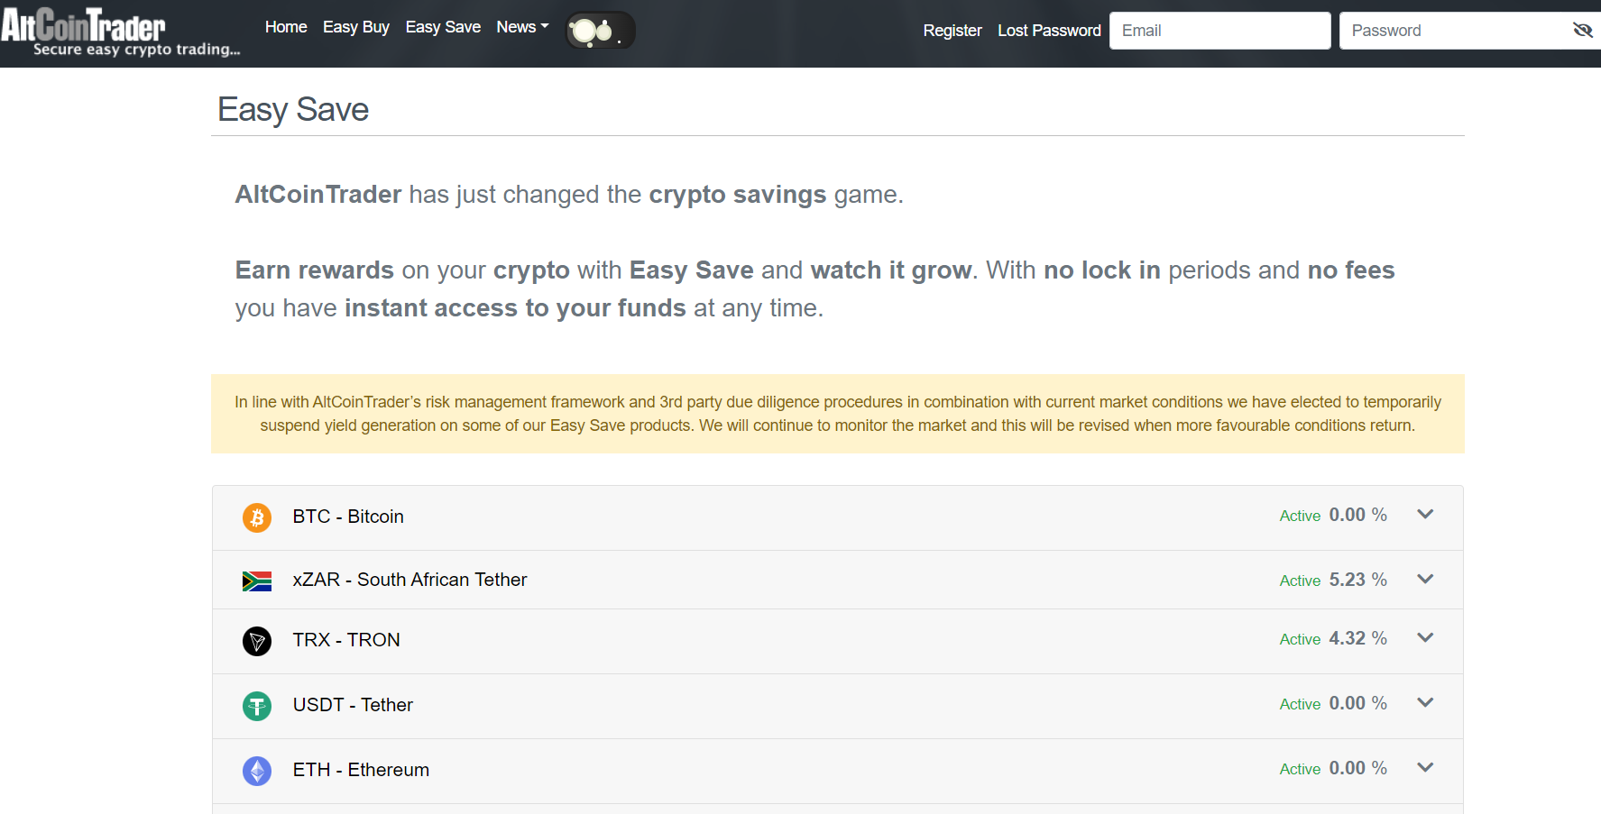
Task: Click the Easy Save page heading
Action: [x=293, y=110]
